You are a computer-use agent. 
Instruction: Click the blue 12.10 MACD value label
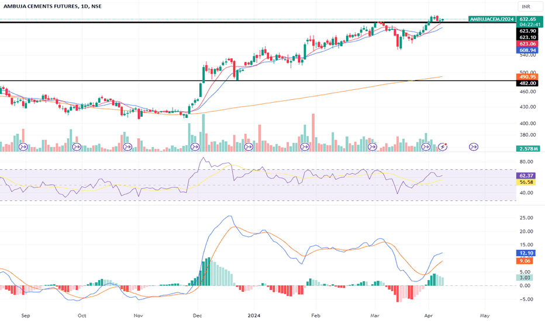[x=526, y=253]
